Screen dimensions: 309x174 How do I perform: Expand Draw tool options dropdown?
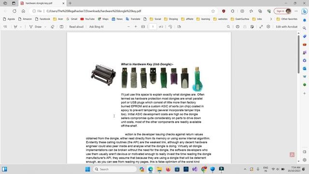pos(45,27)
